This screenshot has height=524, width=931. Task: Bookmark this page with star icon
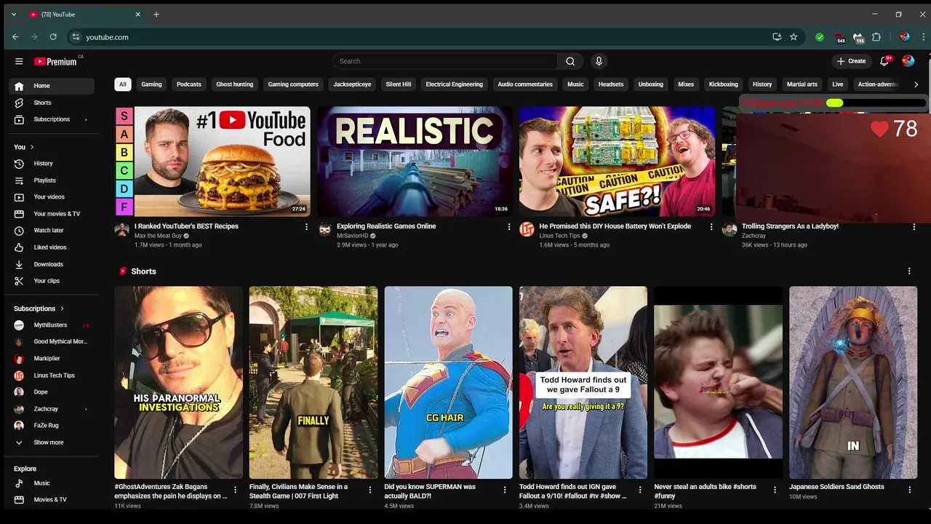(x=794, y=37)
